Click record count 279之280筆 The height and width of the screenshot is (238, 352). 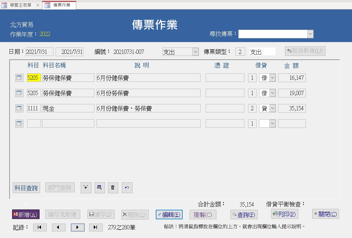click(121, 227)
